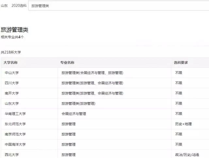Select the 2020选科 label
This screenshot has width=209, height=158.
point(19,6)
